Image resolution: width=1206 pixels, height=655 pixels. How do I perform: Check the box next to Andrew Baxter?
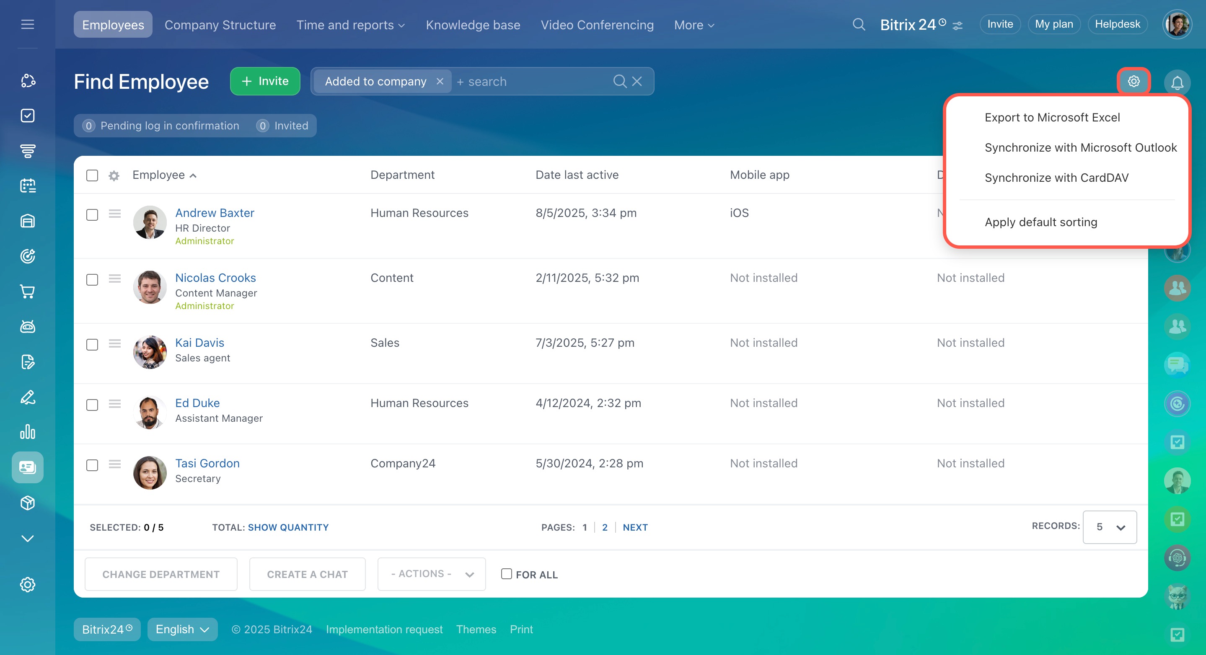point(92,215)
